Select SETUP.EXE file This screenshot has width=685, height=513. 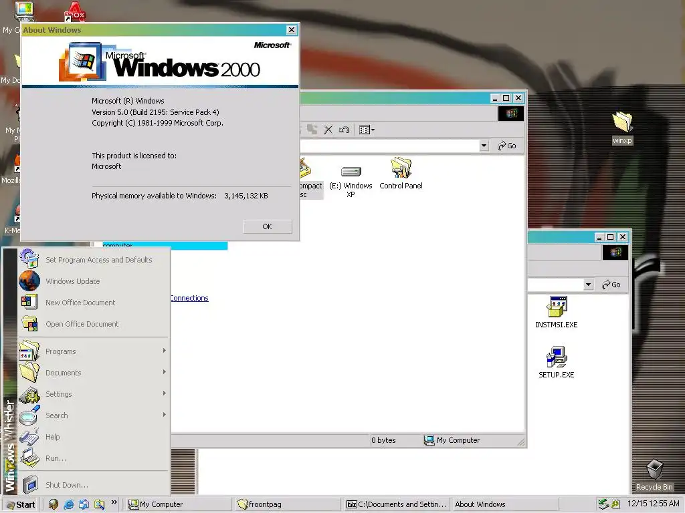pos(556,363)
